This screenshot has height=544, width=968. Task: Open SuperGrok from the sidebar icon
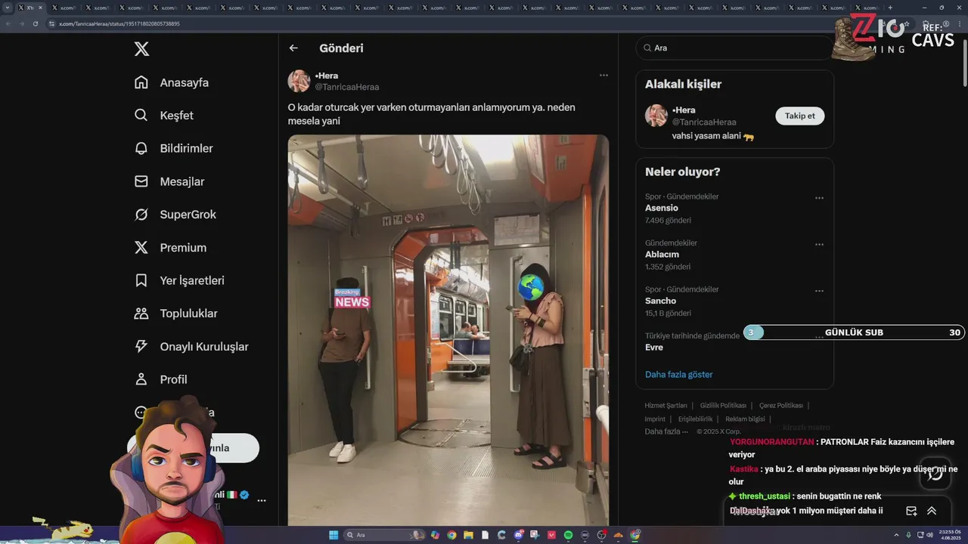141,215
